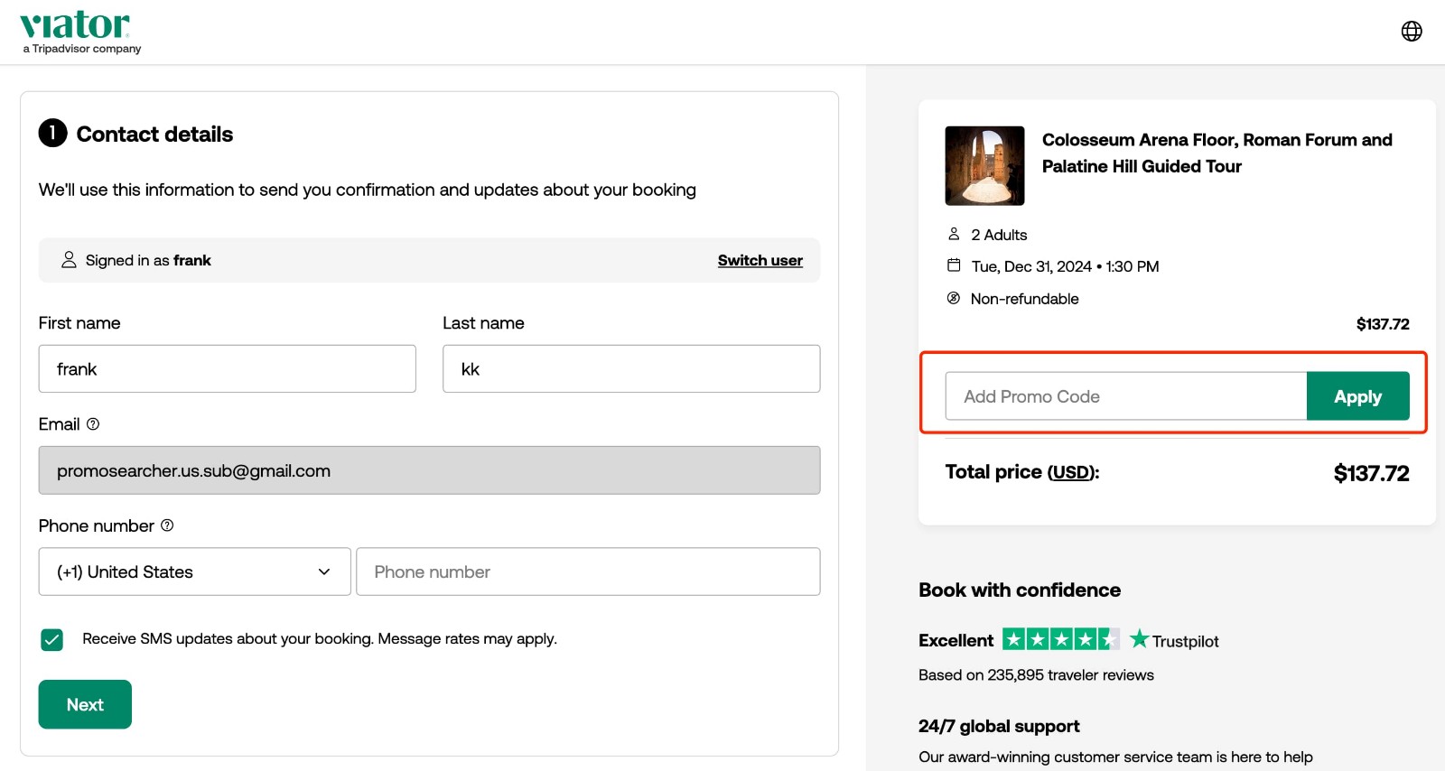Click the Next button
The image size is (1445, 771).
[84, 704]
